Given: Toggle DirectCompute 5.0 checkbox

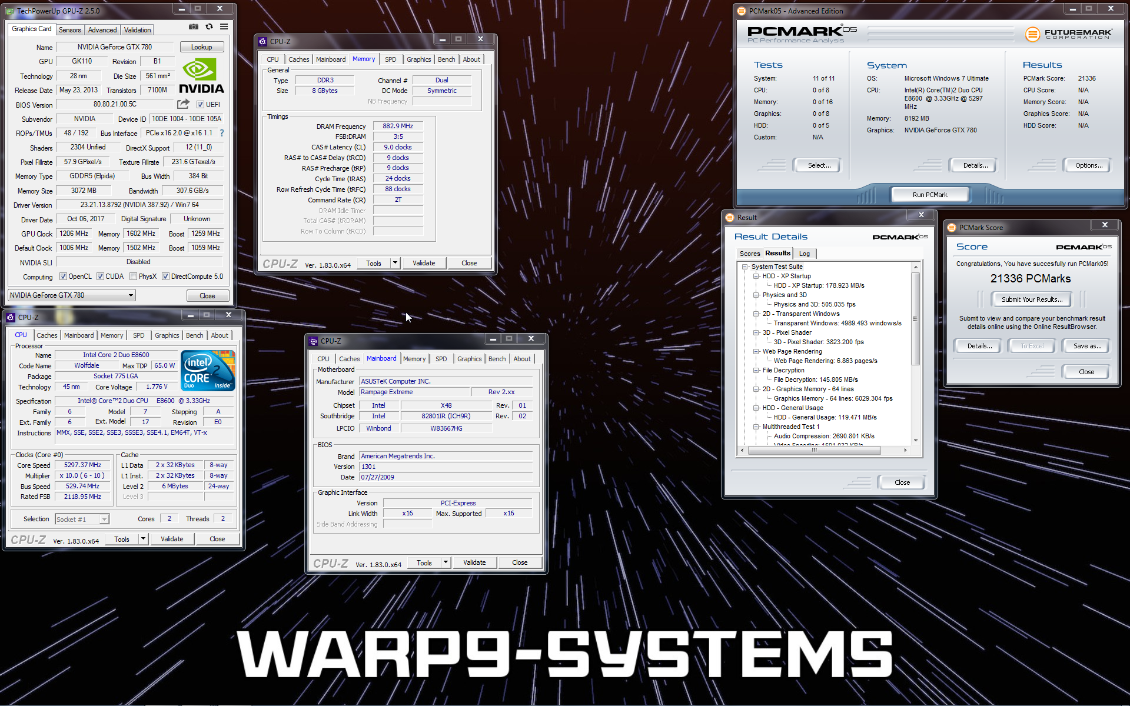Looking at the screenshot, I should (x=166, y=277).
